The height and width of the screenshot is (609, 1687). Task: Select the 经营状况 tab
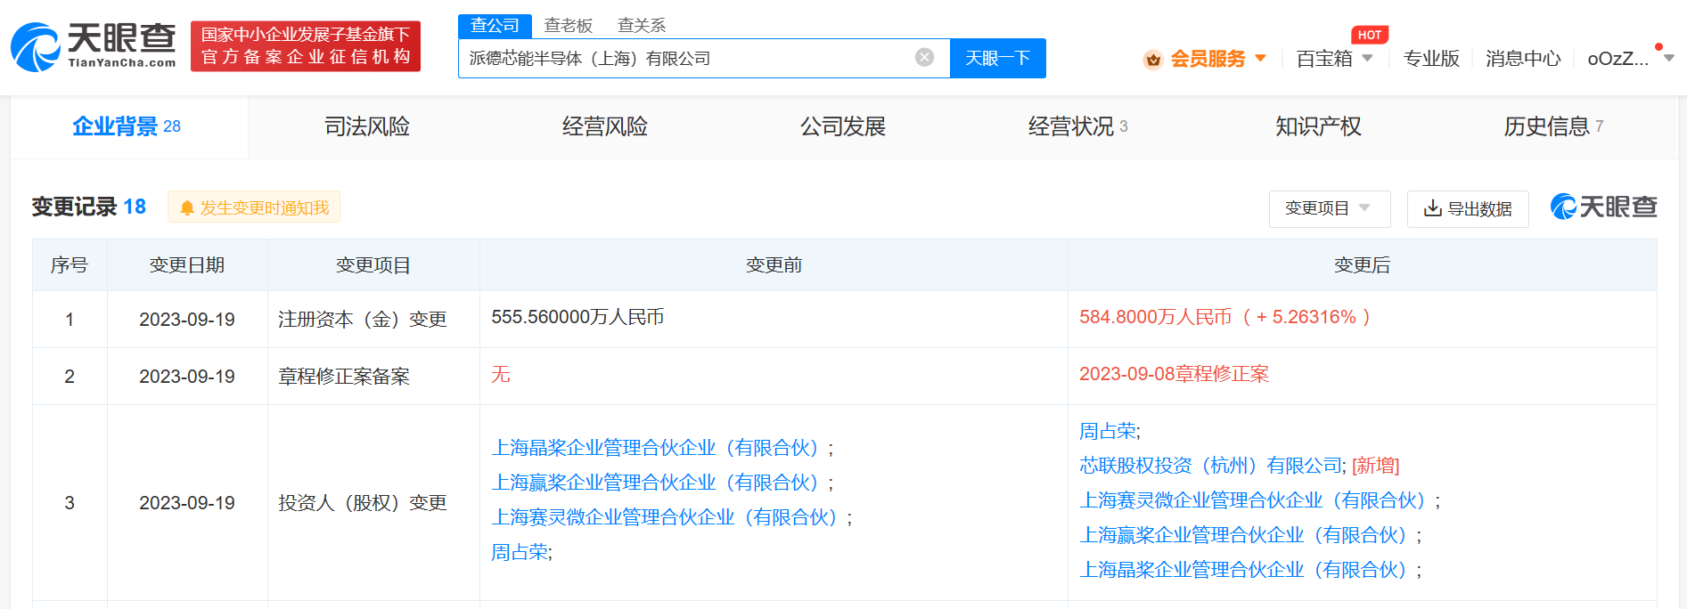(x=1078, y=126)
